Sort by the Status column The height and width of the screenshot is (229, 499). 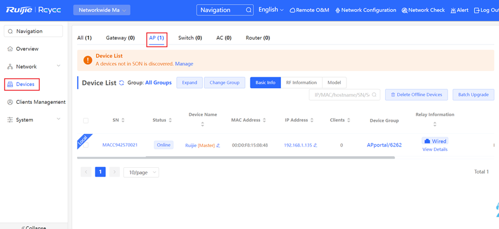click(x=170, y=121)
